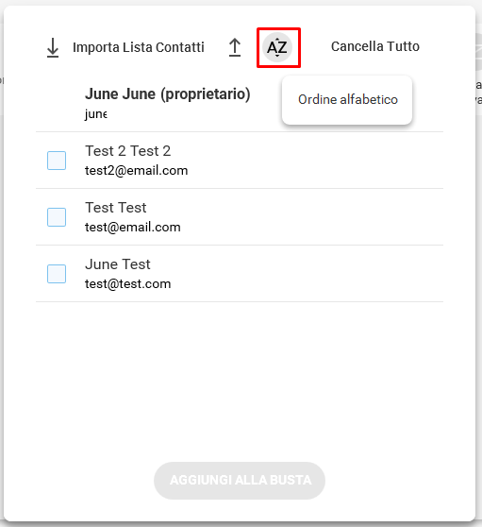Select the Test Test contact name
The image size is (482, 527).
coord(116,208)
